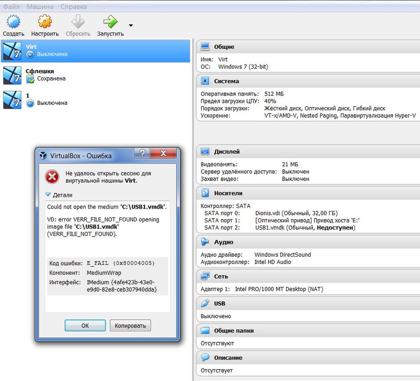
Task: Click the Копировать button
Action: (x=130, y=325)
